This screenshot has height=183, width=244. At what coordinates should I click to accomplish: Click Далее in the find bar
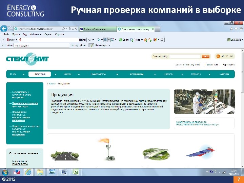(83, 45)
